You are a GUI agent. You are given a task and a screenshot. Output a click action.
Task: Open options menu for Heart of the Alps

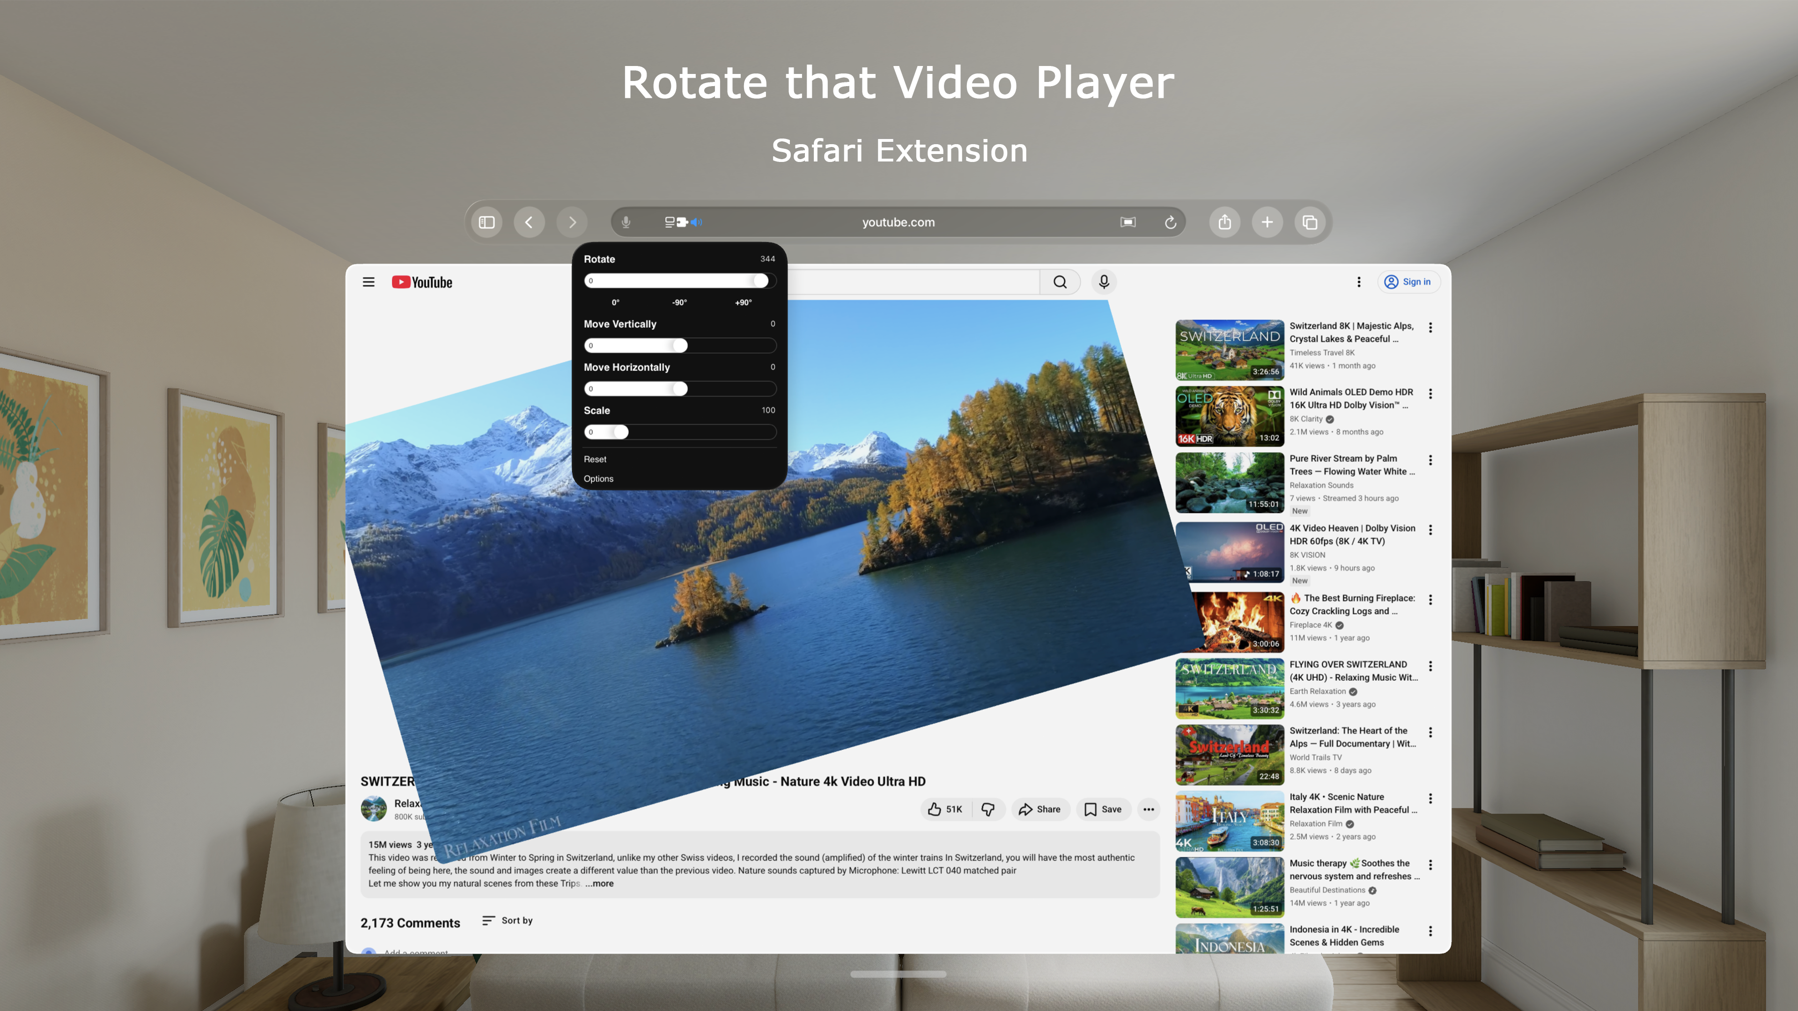pos(1430,732)
